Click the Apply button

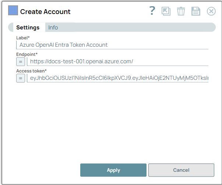pos(113,170)
